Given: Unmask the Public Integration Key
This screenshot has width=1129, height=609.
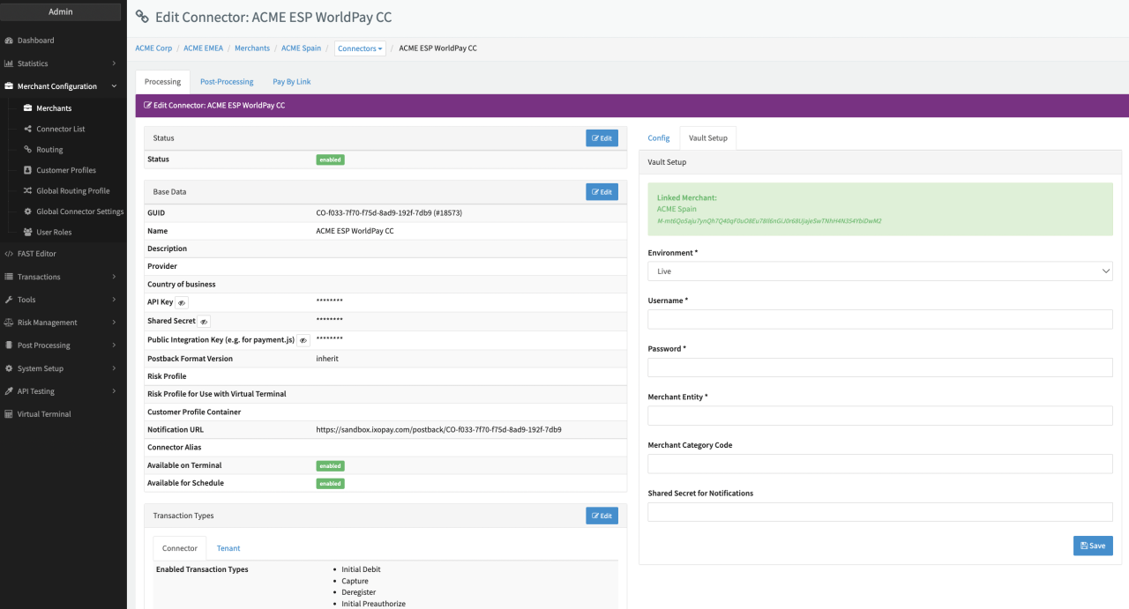Looking at the screenshot, I should click(x=303, y=340).
